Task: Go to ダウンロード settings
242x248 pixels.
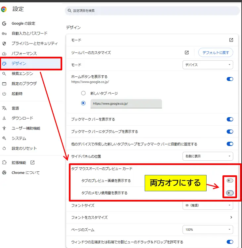Action: point(23,118)
